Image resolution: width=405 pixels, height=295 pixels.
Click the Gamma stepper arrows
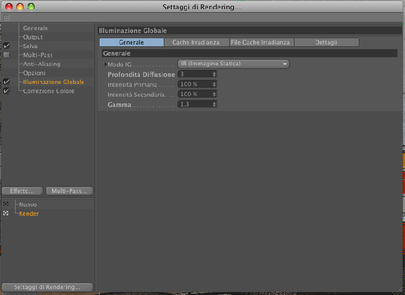coord(214,104)
